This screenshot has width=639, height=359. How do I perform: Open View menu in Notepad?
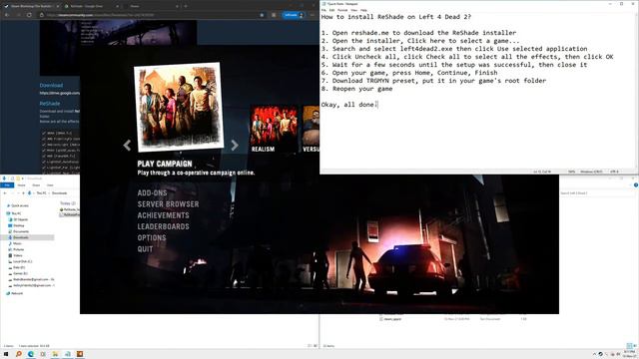(354, 10)
